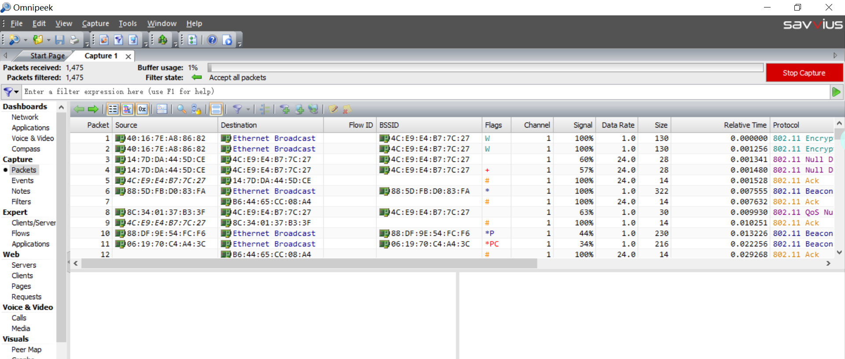Expand the Open File dropdown arrow
Image resolution: width=845 pixels, height=359 pixels.
[x=48, y=40]
